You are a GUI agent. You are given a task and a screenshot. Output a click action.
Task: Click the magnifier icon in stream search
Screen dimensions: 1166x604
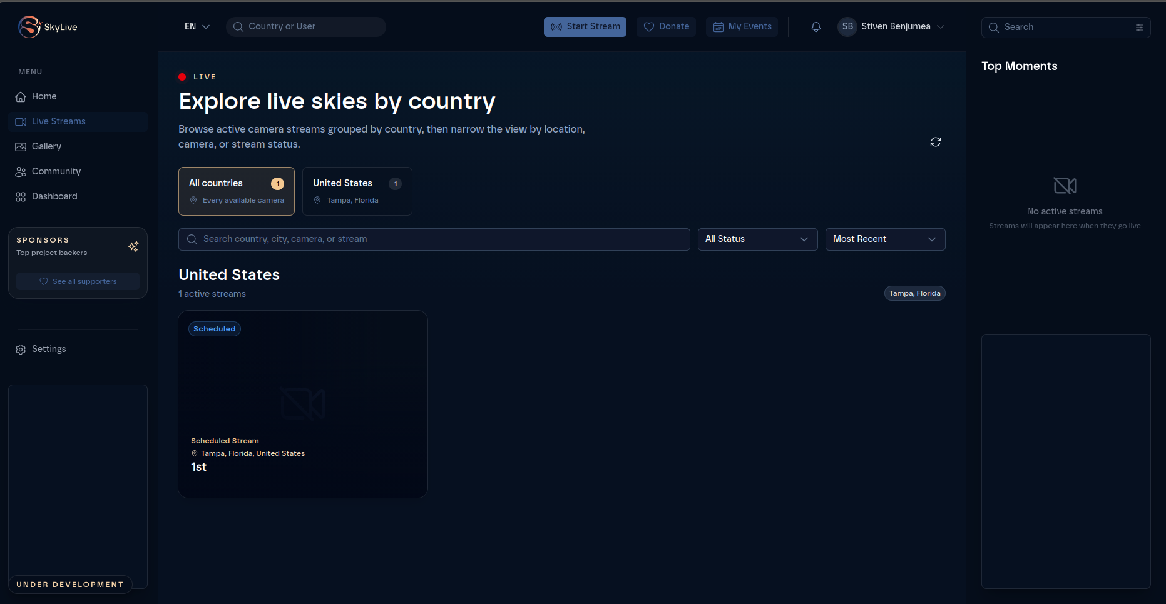click(x=192, y=239)
